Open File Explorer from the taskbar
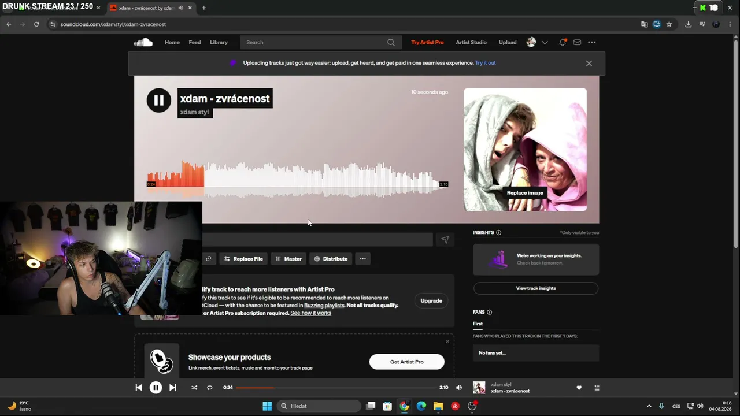 (x=438, y=406)
